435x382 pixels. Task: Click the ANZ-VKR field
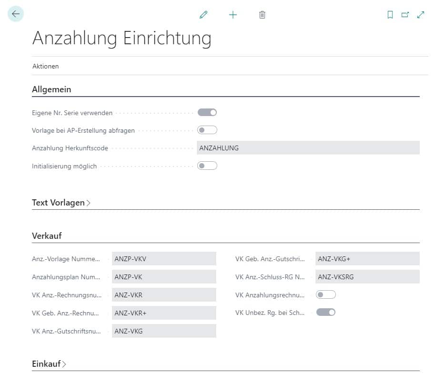tap(164, 295)
